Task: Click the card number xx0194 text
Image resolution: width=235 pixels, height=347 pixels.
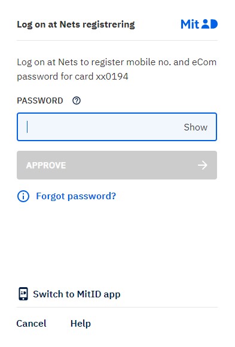Action: click(112, 77)
